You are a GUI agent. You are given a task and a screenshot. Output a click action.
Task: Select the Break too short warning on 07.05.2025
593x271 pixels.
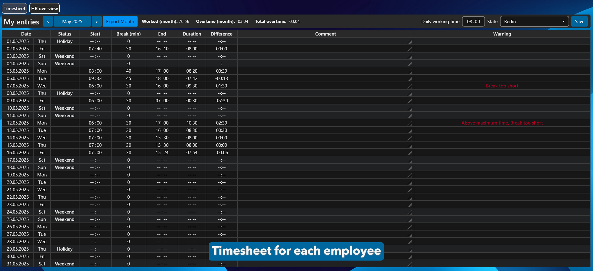click(502, 86)
